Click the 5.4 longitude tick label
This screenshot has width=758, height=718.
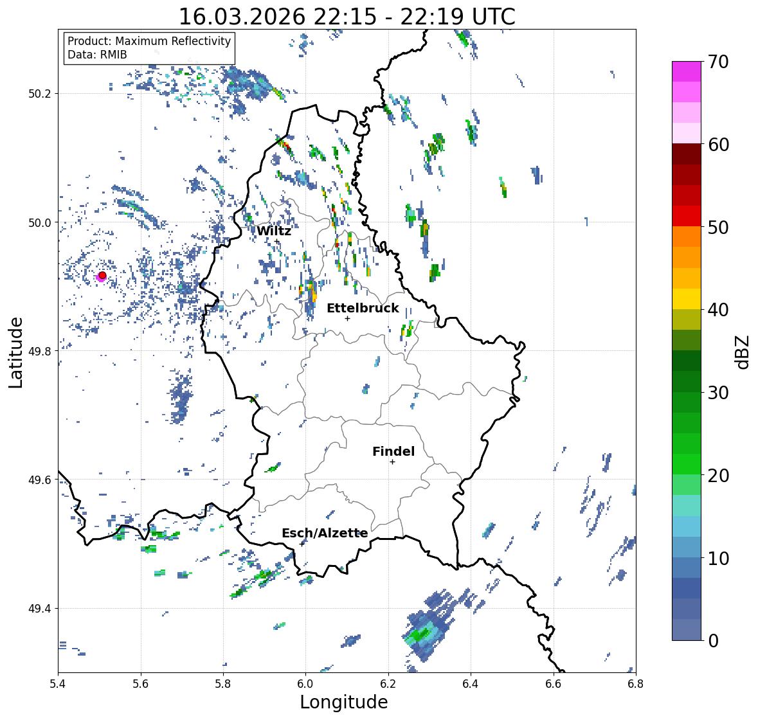pyautogui.click(x=58, y=684)
